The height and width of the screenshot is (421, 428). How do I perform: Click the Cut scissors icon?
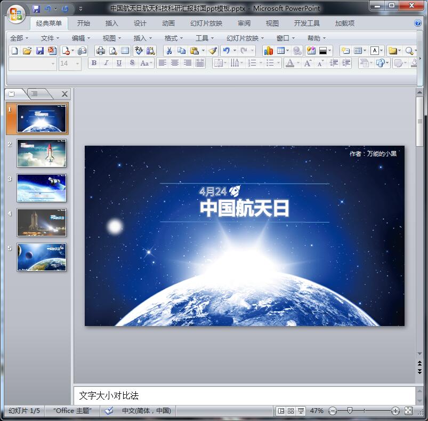169,51
